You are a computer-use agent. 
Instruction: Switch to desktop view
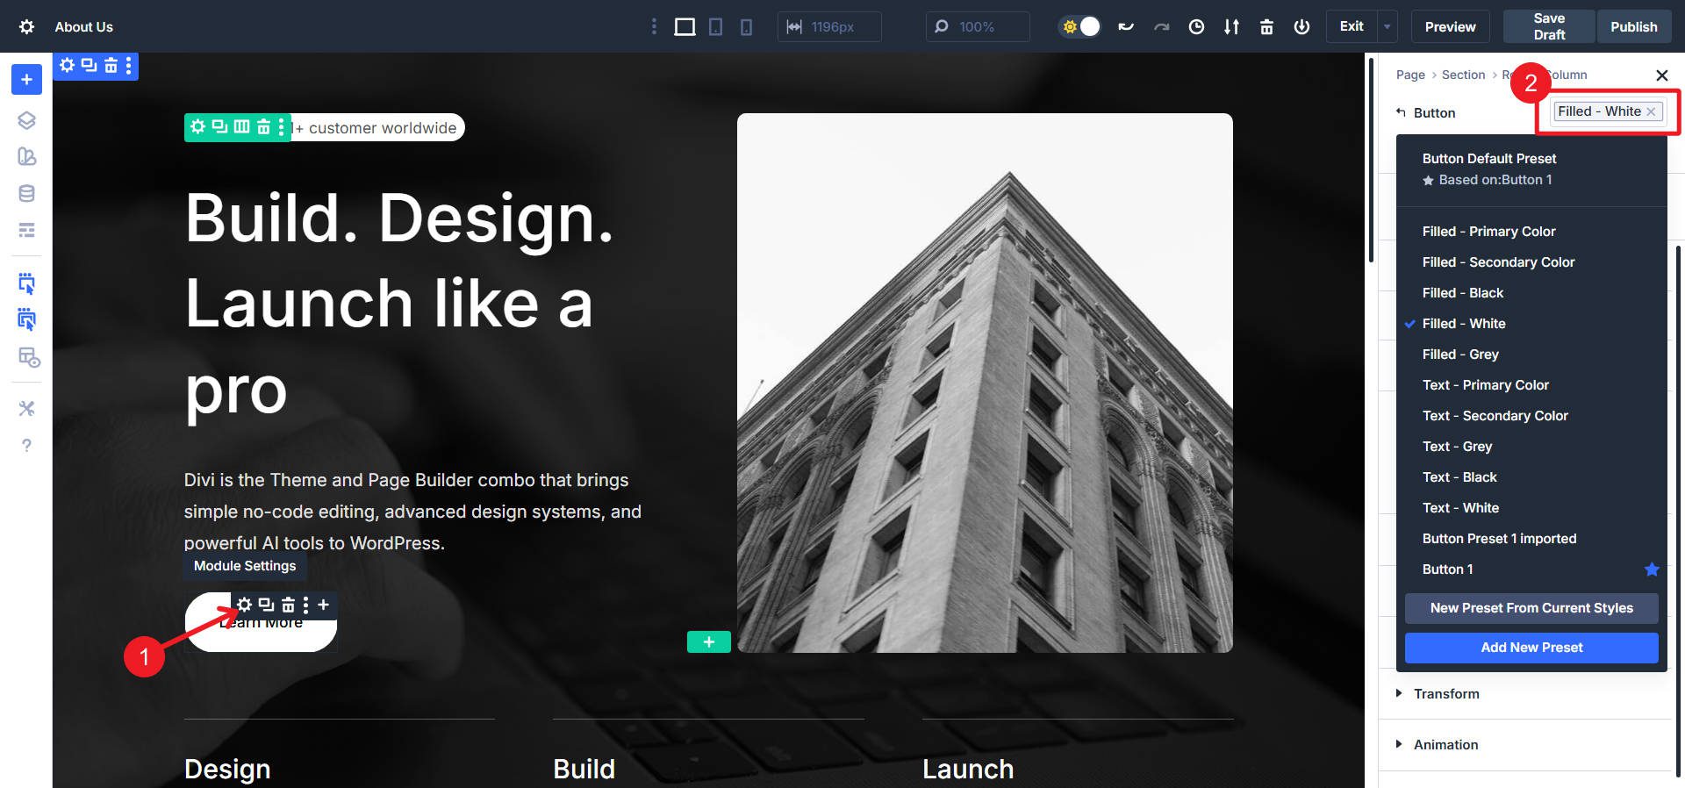[685, 26]
